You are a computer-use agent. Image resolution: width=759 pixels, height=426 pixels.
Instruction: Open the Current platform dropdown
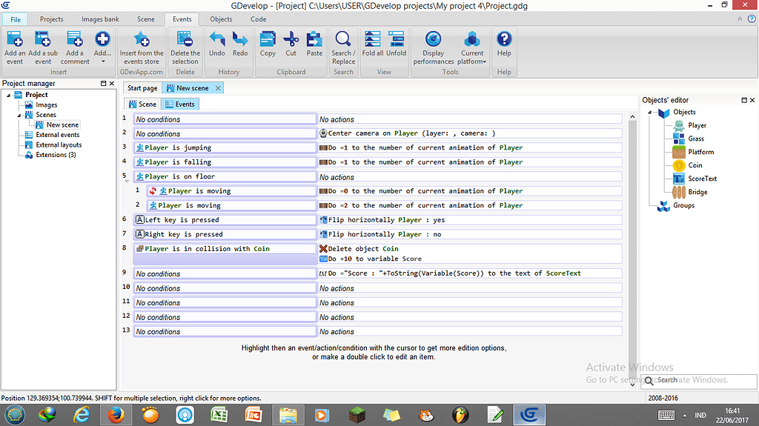pyautogui.click(x=472, y=47)
